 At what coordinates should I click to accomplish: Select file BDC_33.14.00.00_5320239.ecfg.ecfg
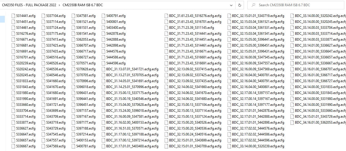(258, 146)
